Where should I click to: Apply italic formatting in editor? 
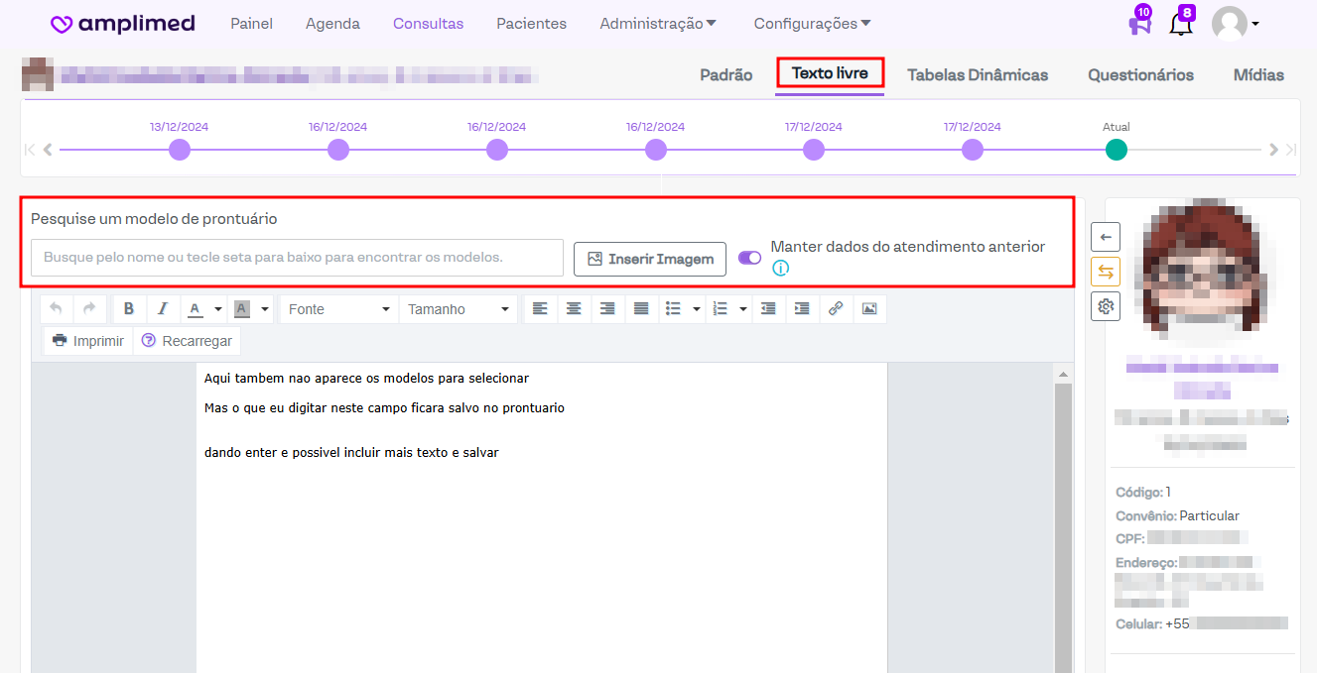pyautogui.click(x=163, y=309)
